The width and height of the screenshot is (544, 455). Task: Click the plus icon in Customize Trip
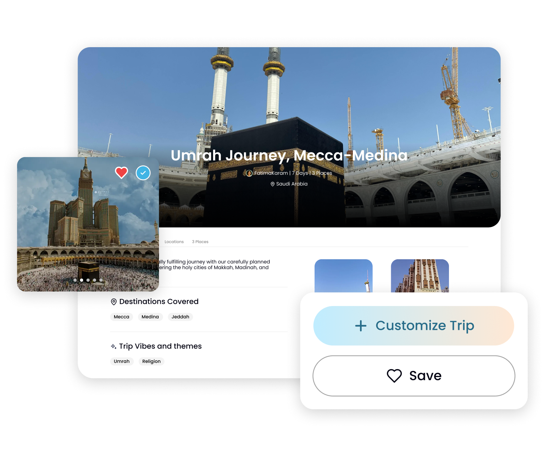(361, 326)
